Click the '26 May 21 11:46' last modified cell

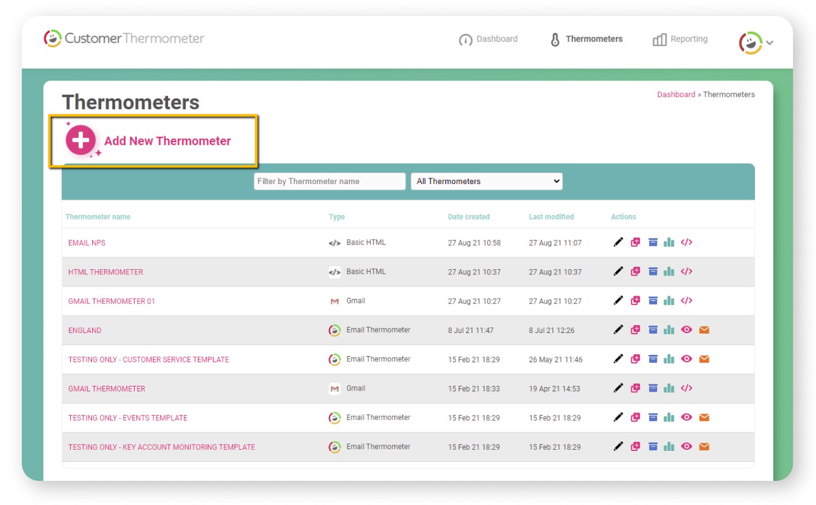click(555, 359)
